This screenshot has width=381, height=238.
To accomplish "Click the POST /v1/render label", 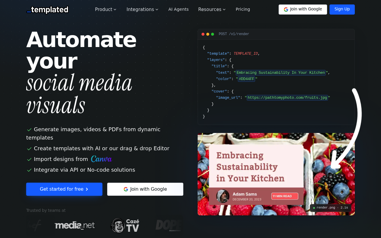I will point(234,34).
